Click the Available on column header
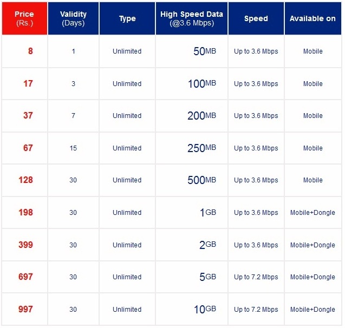 (x=313, y=18)
